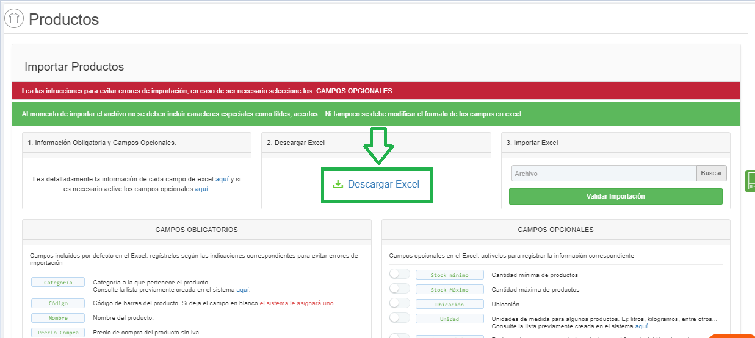This screenshot has width=755, height=338.
Task: Click the red instructions alert banner
Action: click(x=376, y=91)
